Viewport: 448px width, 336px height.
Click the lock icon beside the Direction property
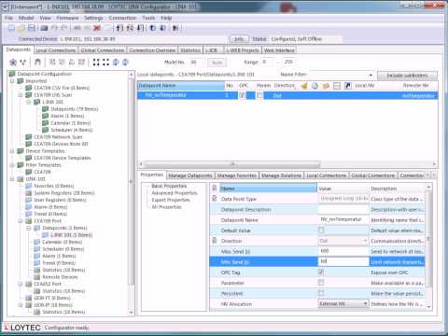(x=215, y=241)
